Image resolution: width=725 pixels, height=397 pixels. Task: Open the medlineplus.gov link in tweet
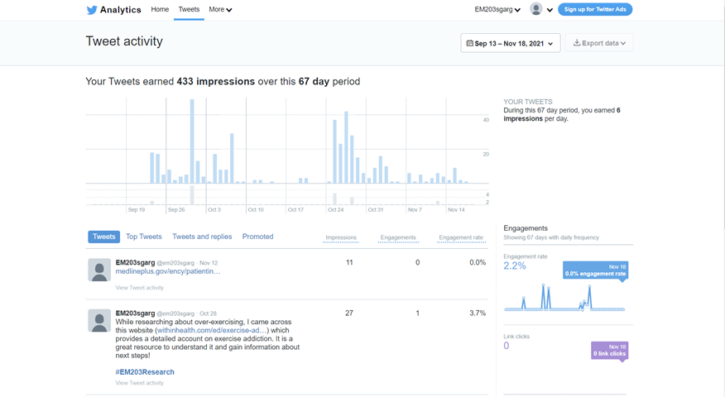168,271
